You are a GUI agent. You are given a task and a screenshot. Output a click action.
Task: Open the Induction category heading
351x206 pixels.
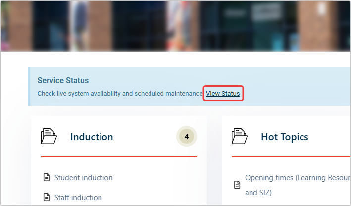[92, 137]
